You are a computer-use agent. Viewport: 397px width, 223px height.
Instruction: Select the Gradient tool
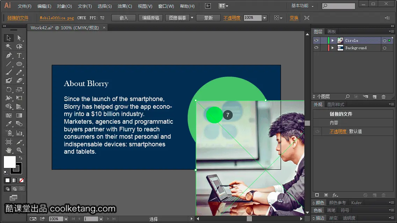[x=19, y=115]
